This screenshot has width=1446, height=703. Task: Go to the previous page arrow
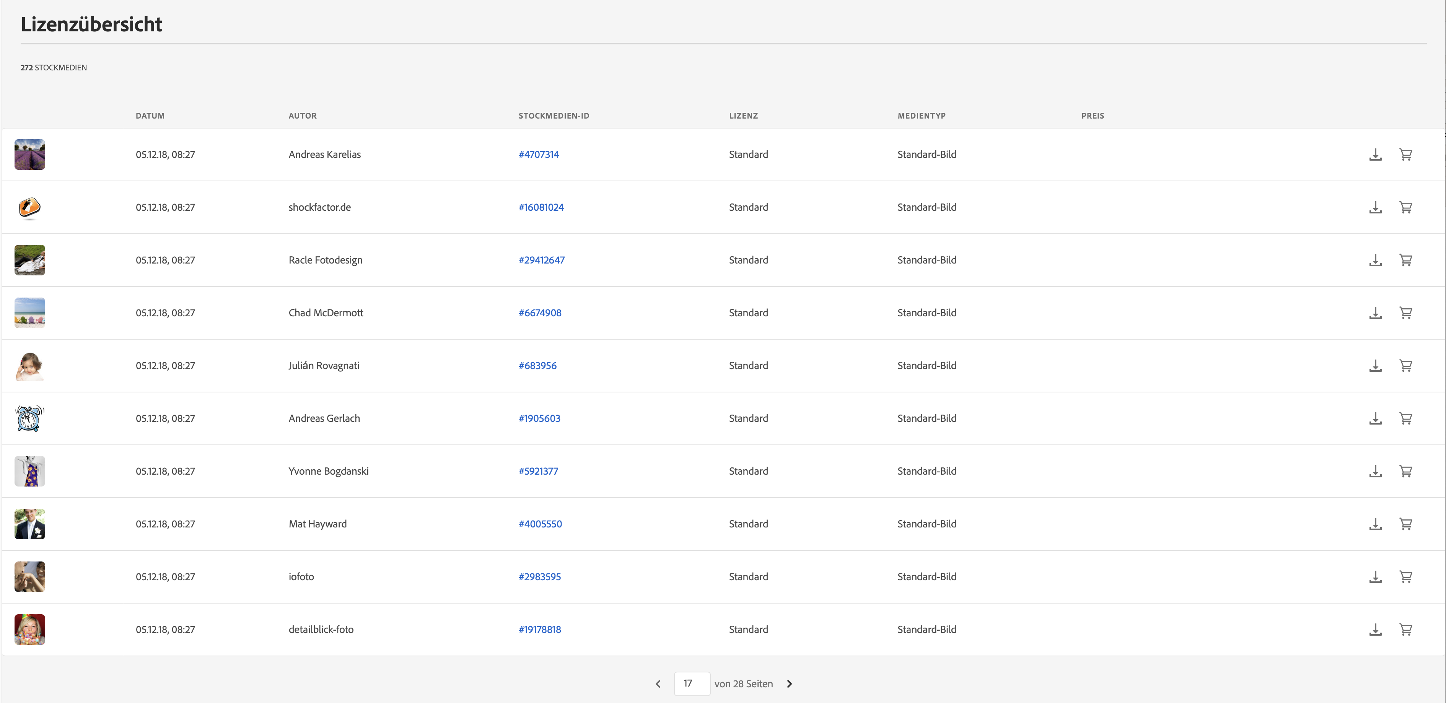pyautogui.click(x=658, y=683)
